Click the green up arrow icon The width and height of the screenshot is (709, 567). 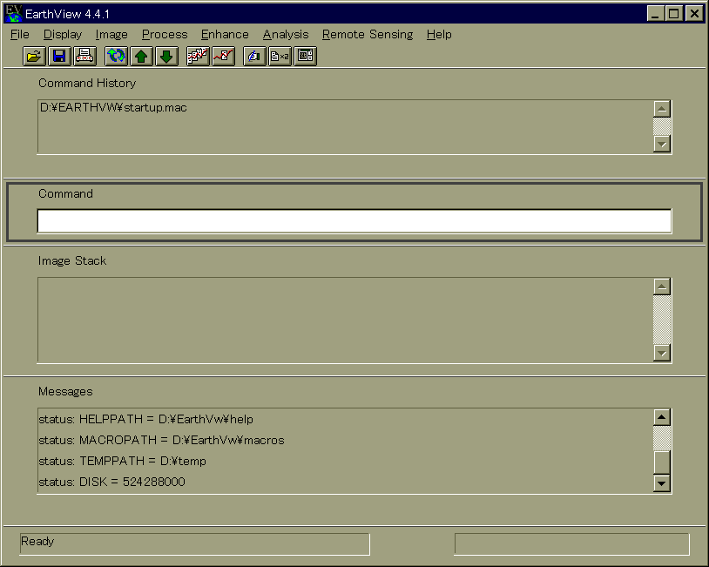point(141,57)
